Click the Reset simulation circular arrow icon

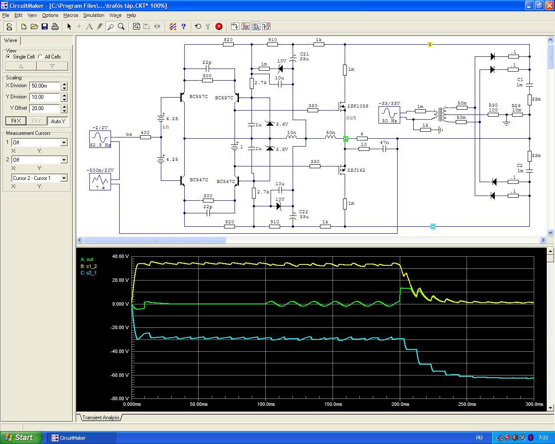point(198,26)
